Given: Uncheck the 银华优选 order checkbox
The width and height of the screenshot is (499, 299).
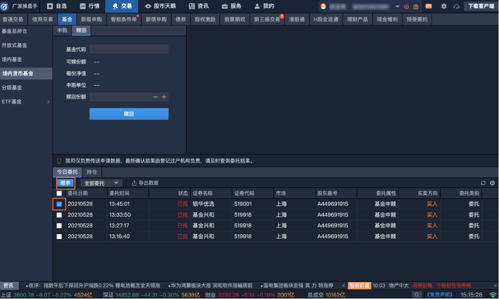Looking at the screenshot, I should (x=59, y=204).
